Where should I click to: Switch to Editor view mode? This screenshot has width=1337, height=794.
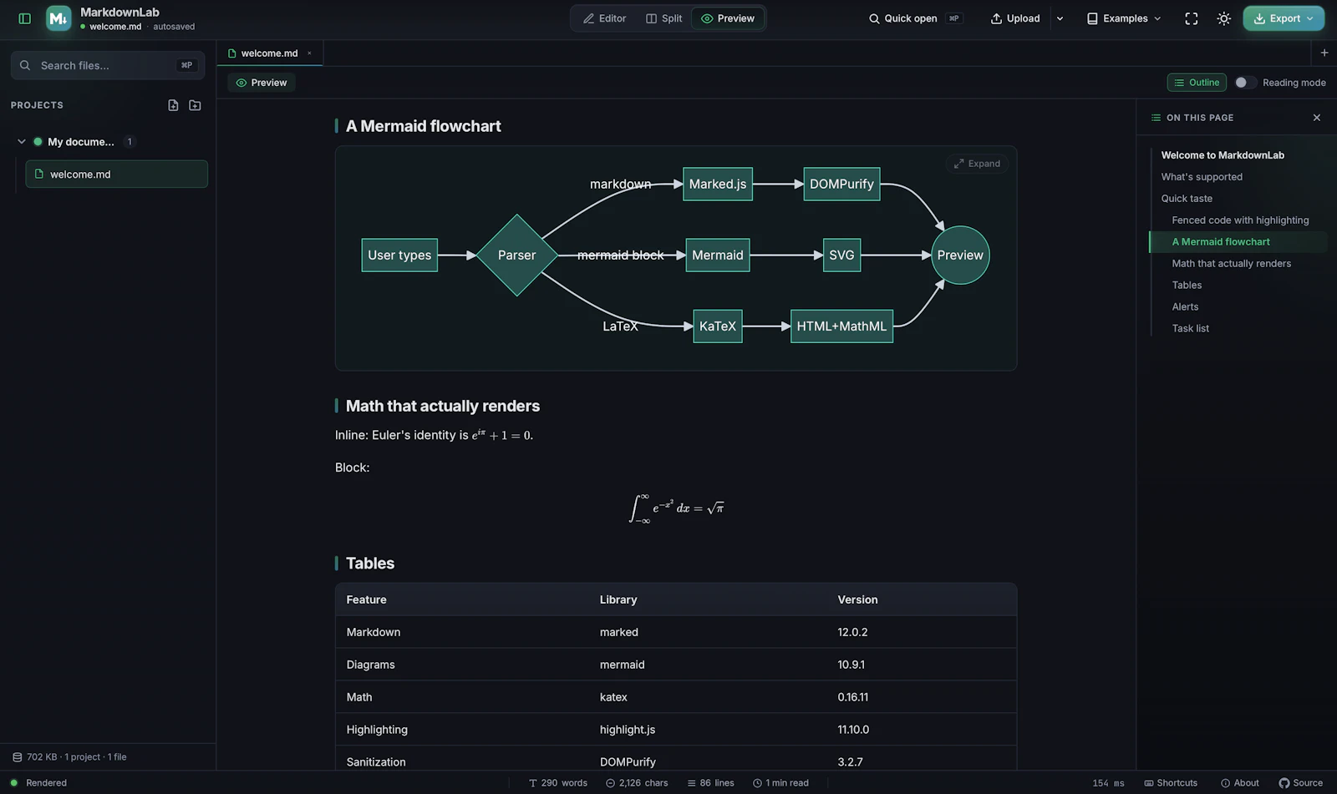[605, 18]
